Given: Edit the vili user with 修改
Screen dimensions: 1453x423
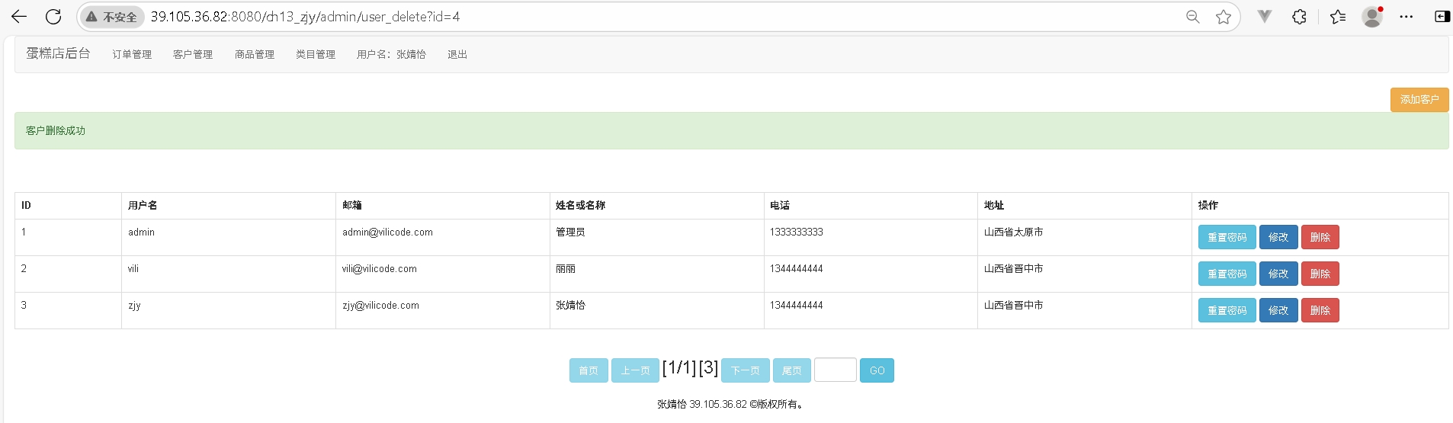Looking at the screenshot, I should coord(1278,274).
